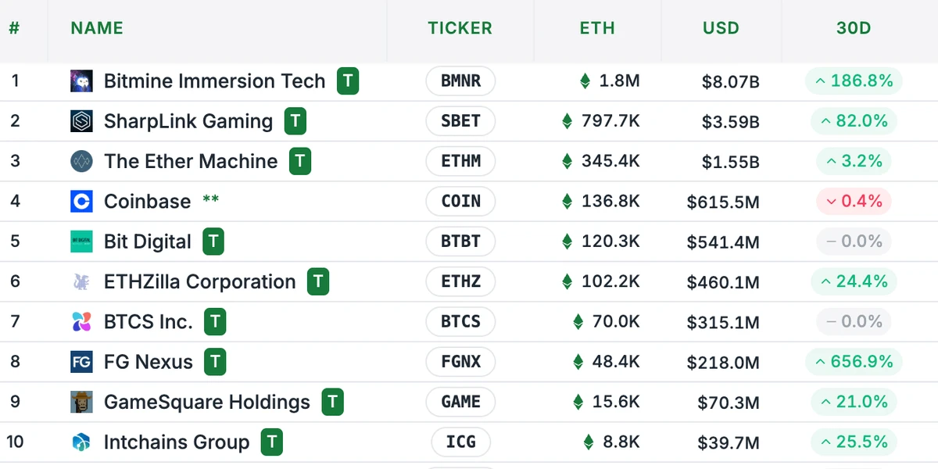This screenshot has height=469, width=938.
Task: Click the green T badge beside ETHZilla Corporation
Action: [317, 282]
